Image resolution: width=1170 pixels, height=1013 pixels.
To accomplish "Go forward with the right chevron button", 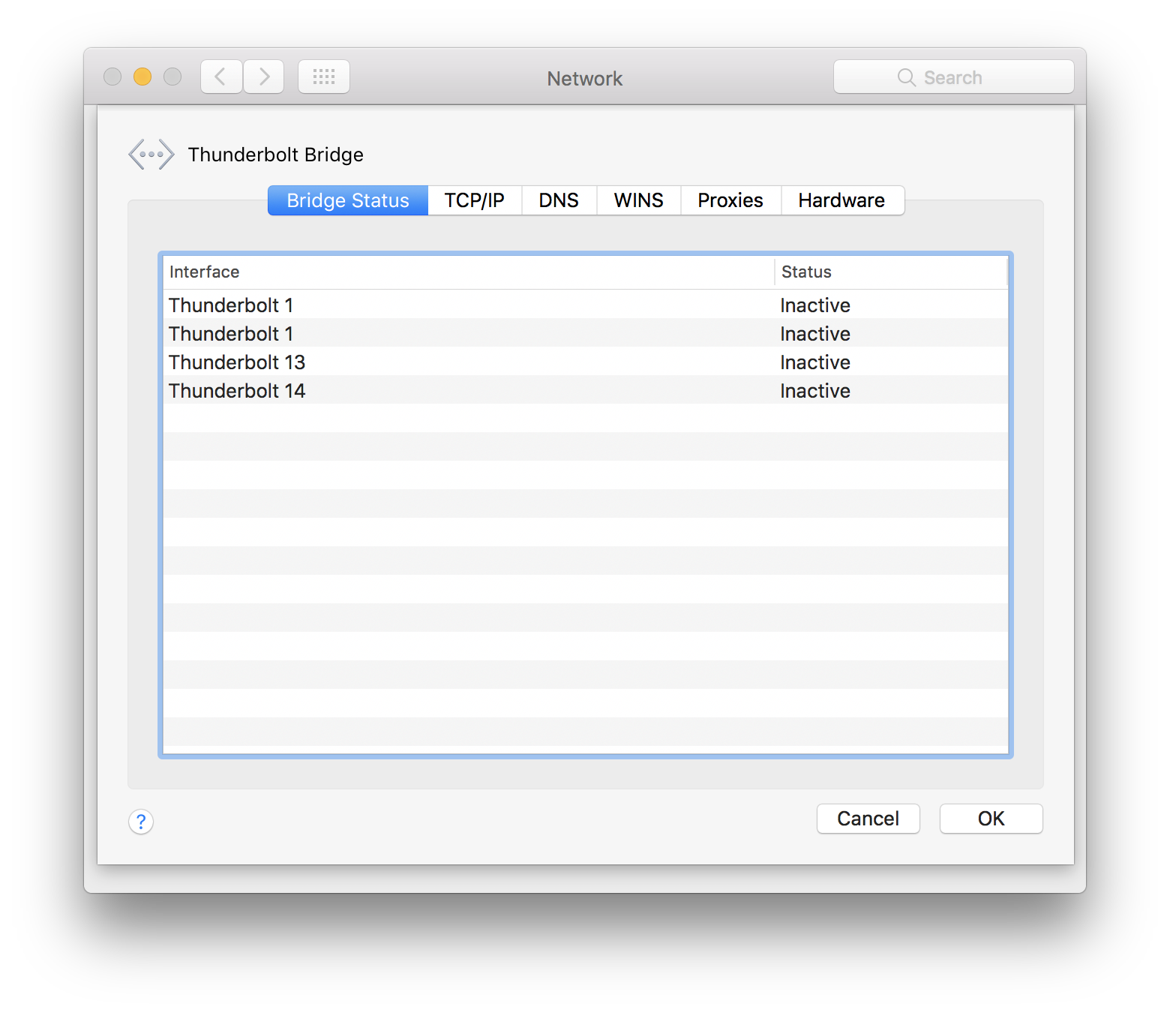I will pos(264,77).
